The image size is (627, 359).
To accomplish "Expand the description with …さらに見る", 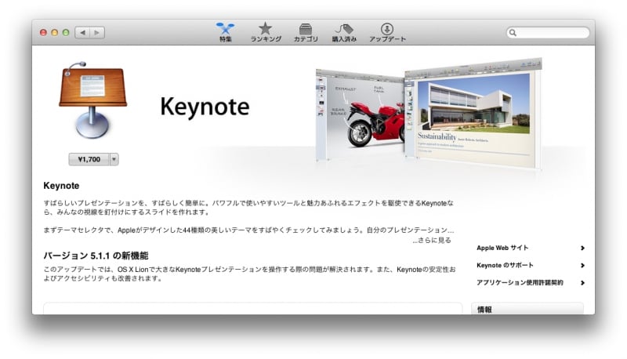I will click(432, 241).
